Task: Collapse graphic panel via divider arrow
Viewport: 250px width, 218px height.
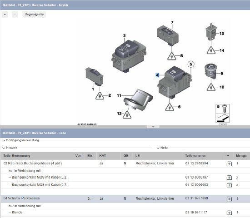Action: point(153,127)
